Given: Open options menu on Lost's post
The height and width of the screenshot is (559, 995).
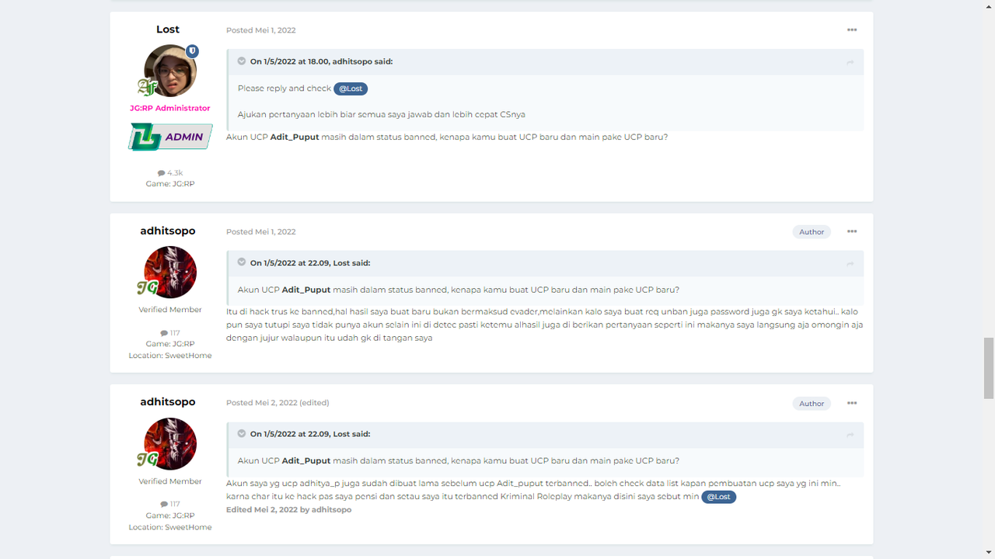Looking at the screenshot, I should coord(852,30).
